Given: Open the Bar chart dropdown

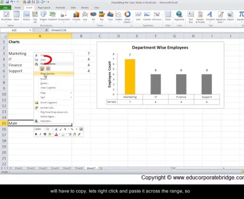Looking at the screenshot, I should [x=102, y=16].
